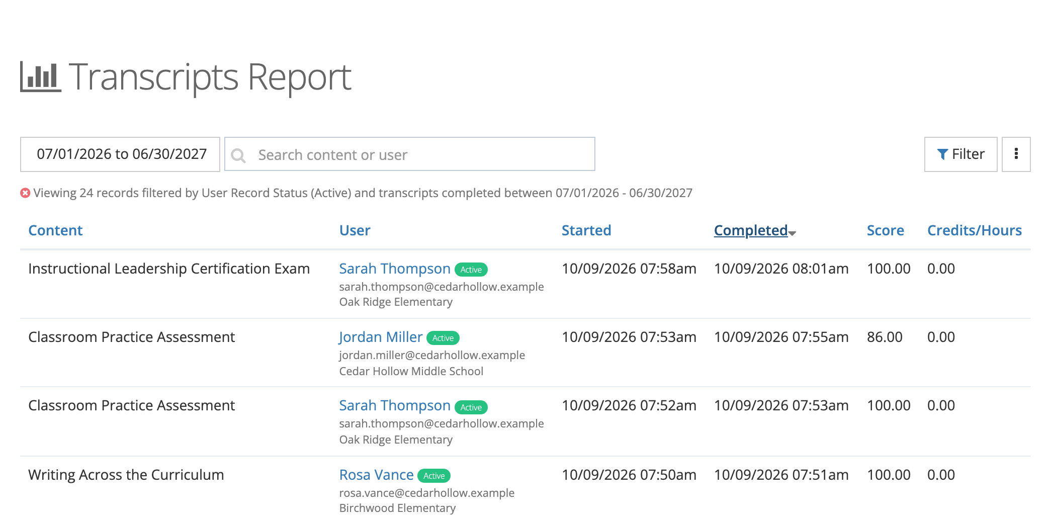Image resolution: width=1051 pixels, height=521 pixels.
Task: Click the 10/09/2026 08:01am completed time
Action: (x=781, y=269)
